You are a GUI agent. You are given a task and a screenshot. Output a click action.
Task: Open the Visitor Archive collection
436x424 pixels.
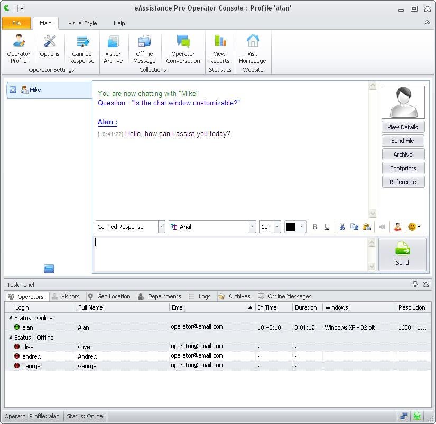coord(113,49)
